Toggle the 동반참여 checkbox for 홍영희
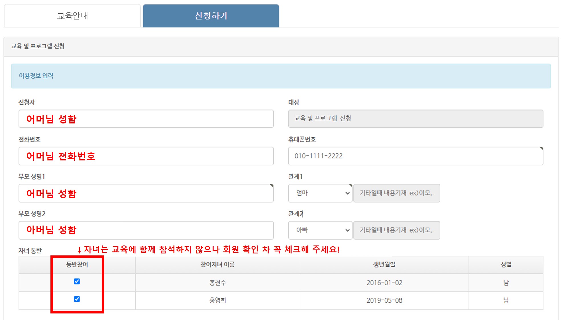Screen dimensions: 566x320 77,299
